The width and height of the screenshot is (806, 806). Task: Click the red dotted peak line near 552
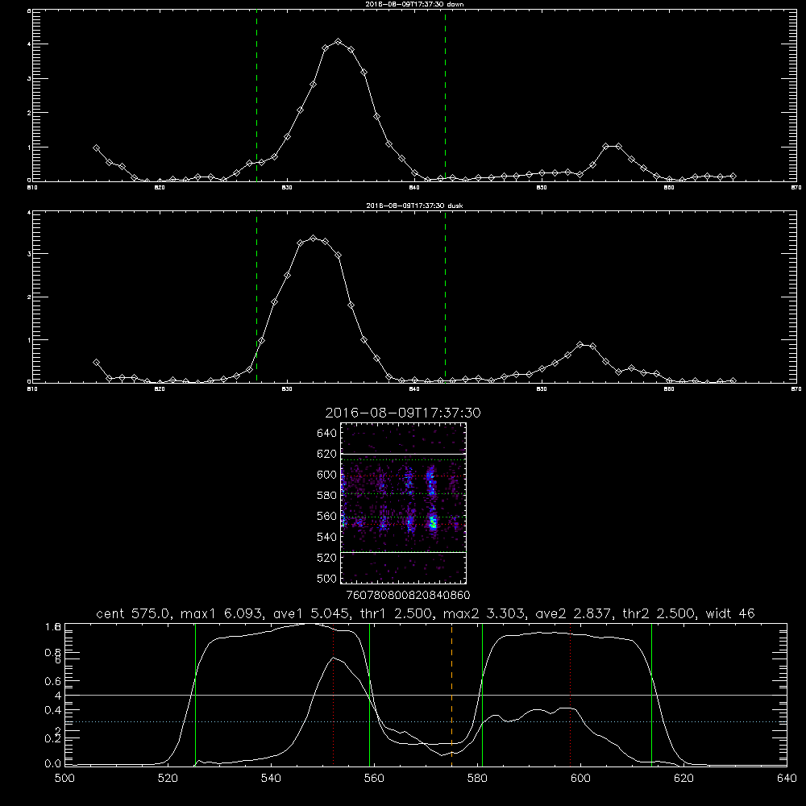pyautogui.click(x=334, y=695)
